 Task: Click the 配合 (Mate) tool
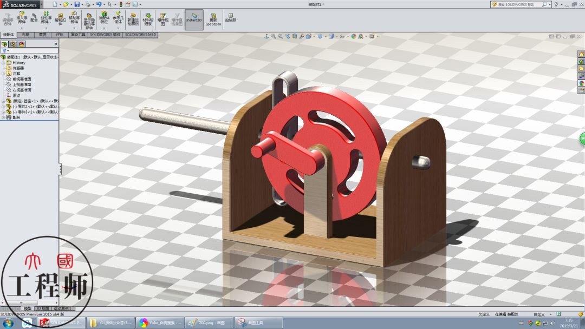(x=34, y=18)
